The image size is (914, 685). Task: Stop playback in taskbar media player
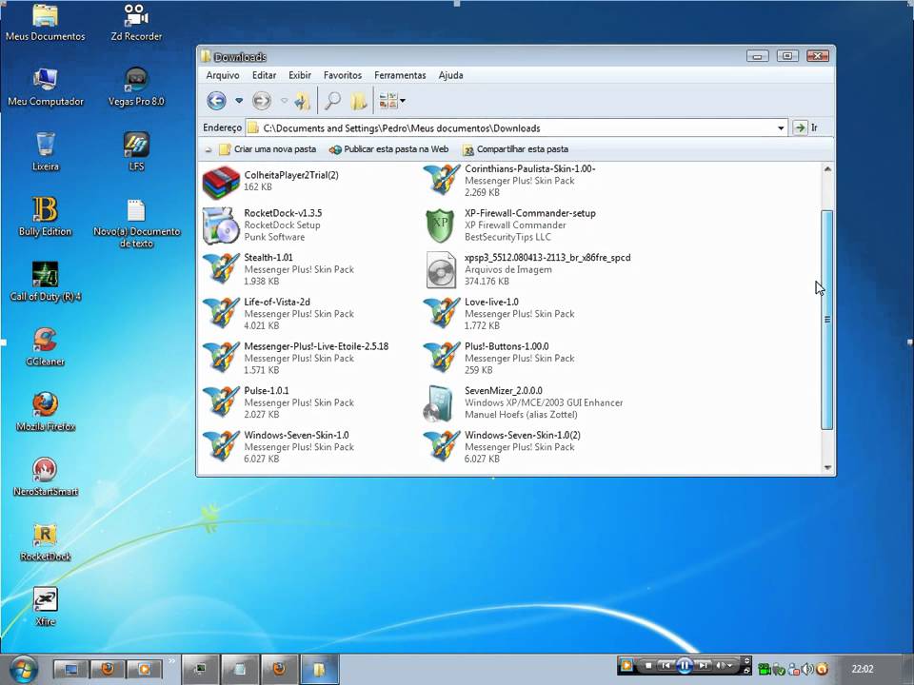click(x=647, y=665)
